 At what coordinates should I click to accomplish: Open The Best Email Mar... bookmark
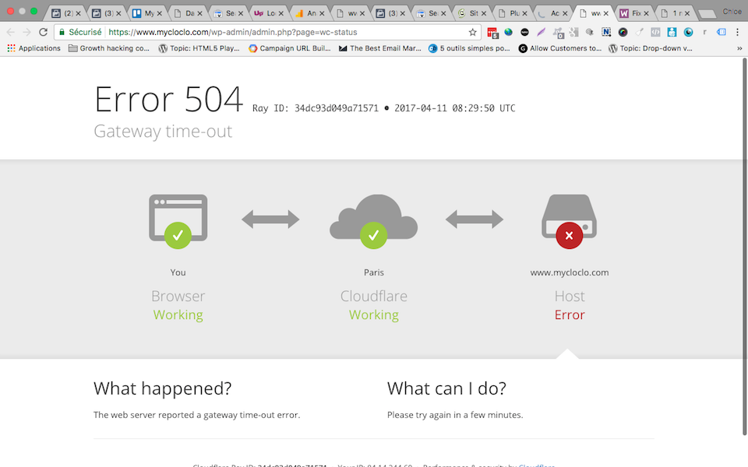380,48
